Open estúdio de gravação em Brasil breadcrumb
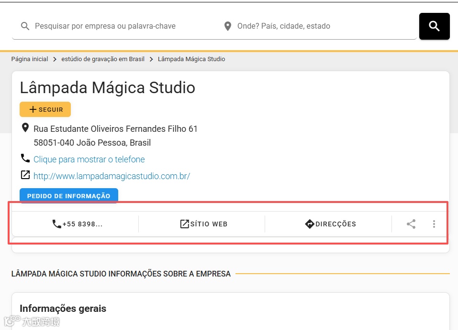The image size is (458, 330). click(103, 59)
